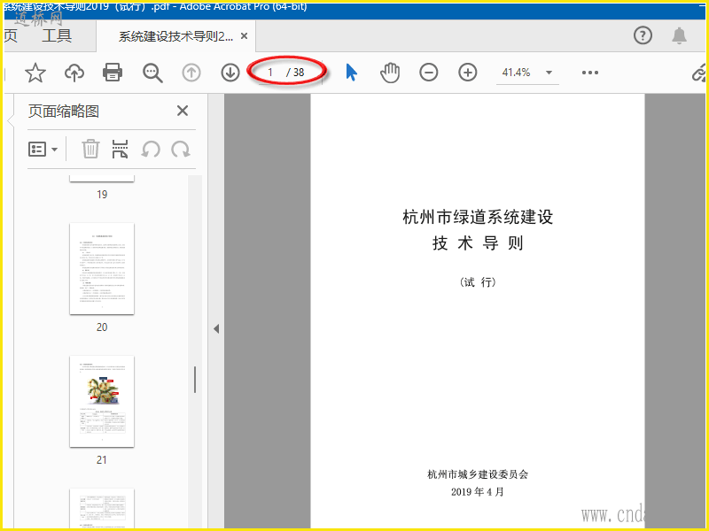
Task: Rotate pages clockwise
Action: pyautogui.click(x=181, y=149)
